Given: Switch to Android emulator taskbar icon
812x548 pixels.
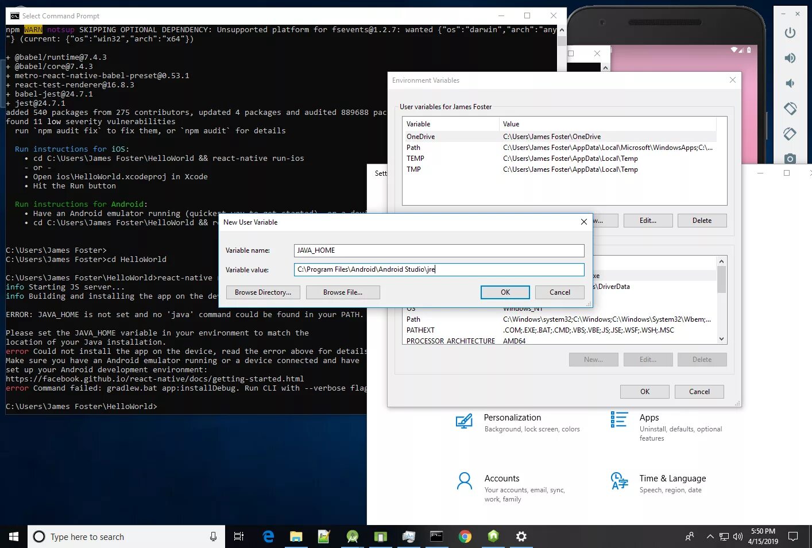Looking at the screenshot, I should (x=380, y=537).
